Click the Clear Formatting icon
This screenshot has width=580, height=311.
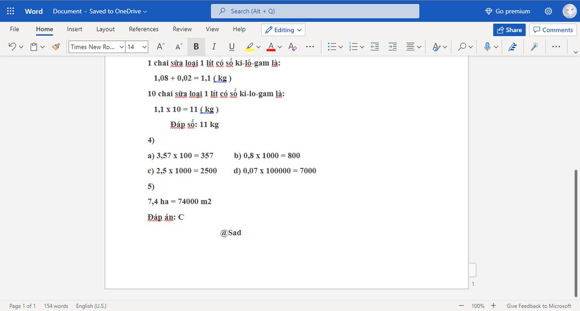coord(292,46)
